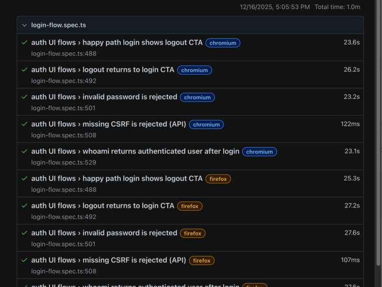
Task: Click the green checkmark on happy path login chromium test
Action: pos(22,43)
